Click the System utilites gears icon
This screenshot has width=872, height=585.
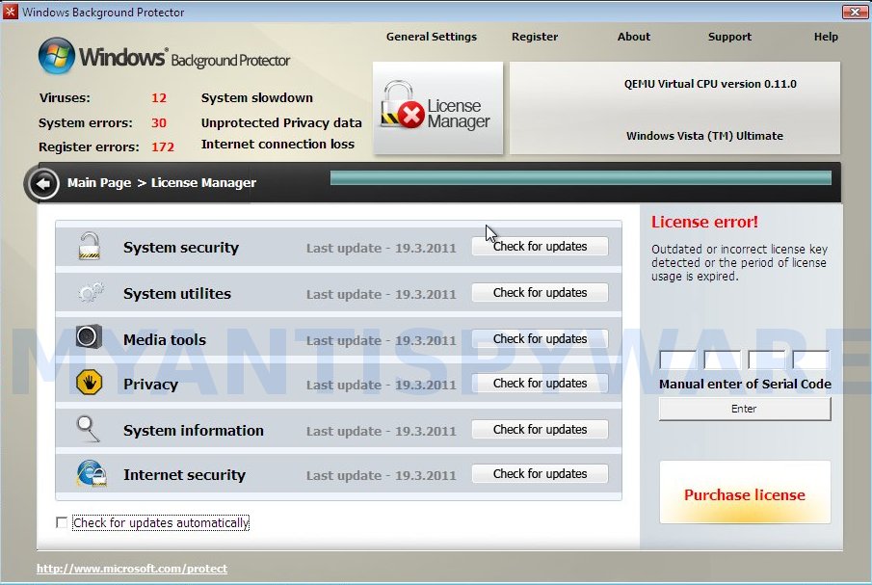[x=91, y=292]
